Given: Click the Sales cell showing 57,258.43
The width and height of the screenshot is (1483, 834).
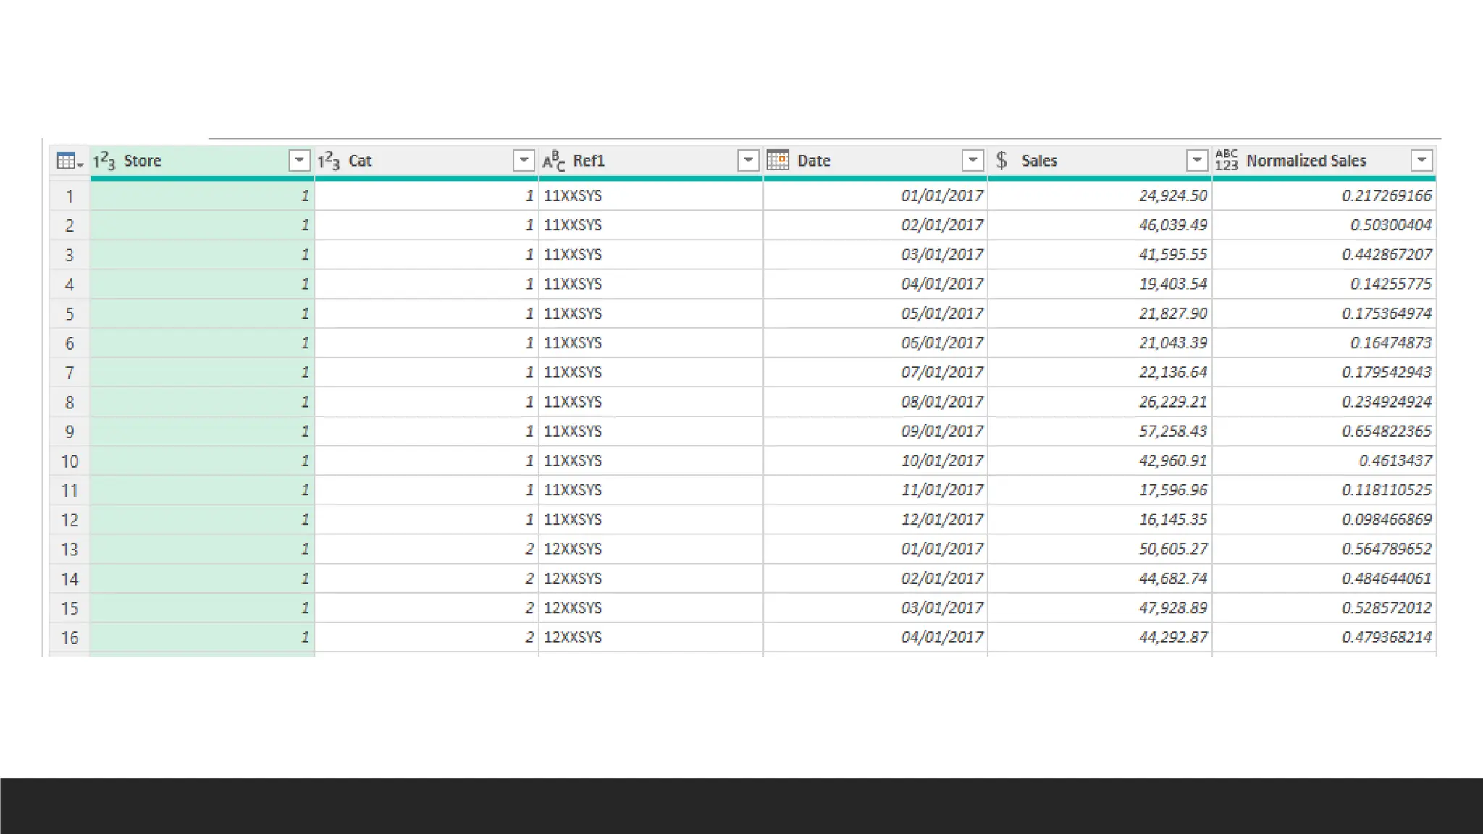Looking at the screenshot, I should (1172, 431).
